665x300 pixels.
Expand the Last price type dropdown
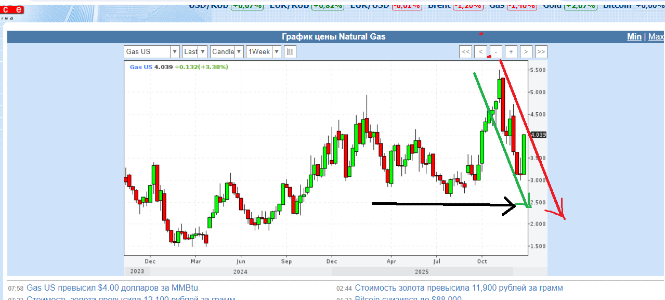[195, 51]
